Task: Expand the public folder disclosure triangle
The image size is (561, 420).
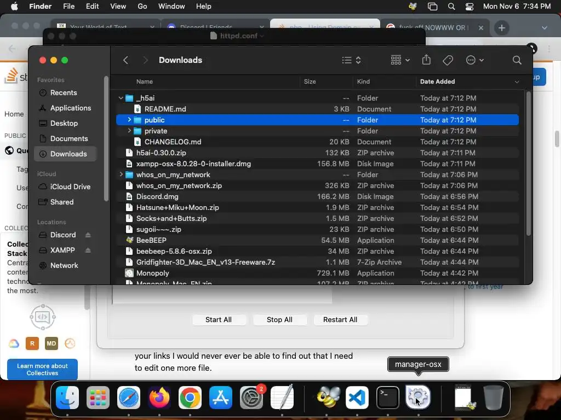Action: [x=129, y=120]
